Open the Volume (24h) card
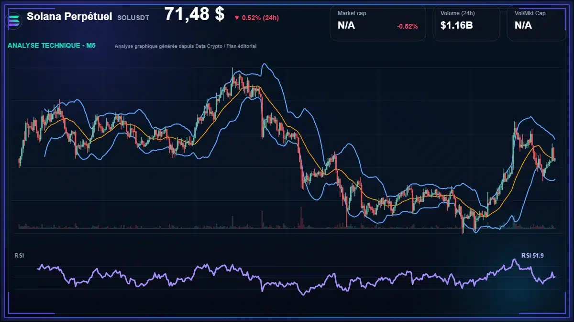The image size is (574, 322). (x=466, y=23)
